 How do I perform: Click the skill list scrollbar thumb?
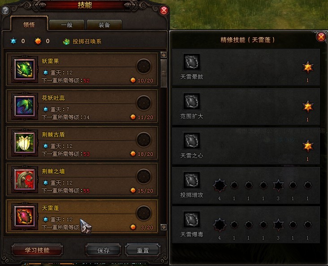point(164,73)
